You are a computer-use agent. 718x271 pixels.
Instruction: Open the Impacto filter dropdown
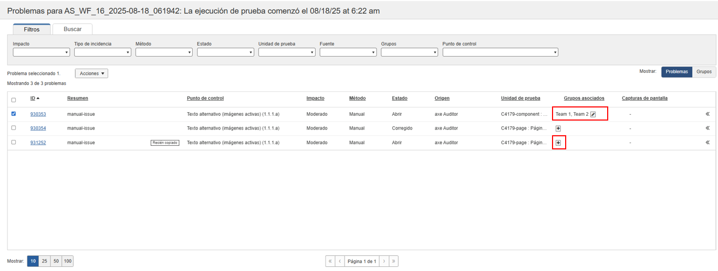coord(41,52)
